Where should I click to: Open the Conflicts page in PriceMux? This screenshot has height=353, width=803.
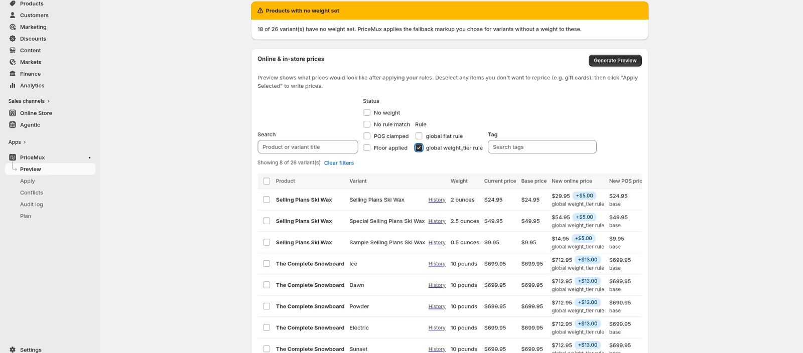point(32,193)
